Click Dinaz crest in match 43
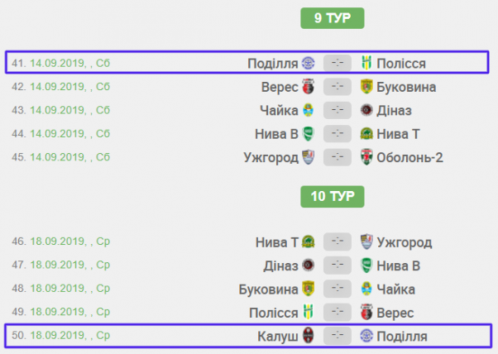This screenshot has height=354, width=498. click(366, 110)
